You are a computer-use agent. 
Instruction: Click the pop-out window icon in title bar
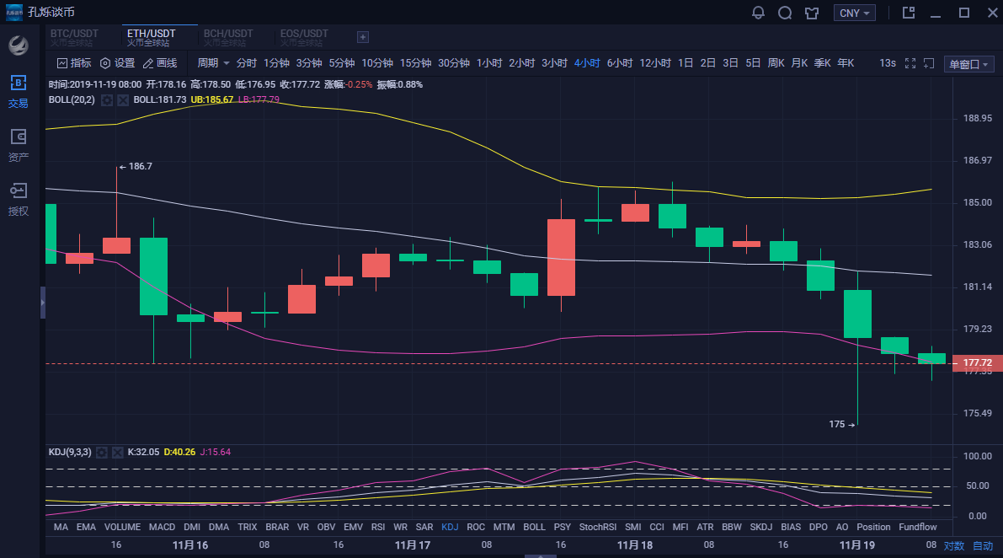tap(909, 13)
